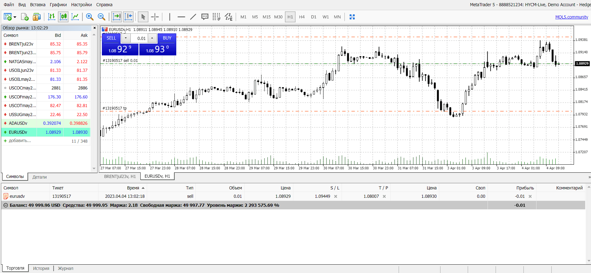Viewport: 591px width, 273px height.
Task: Select the D1 timeframe
Action: (313, 17)
